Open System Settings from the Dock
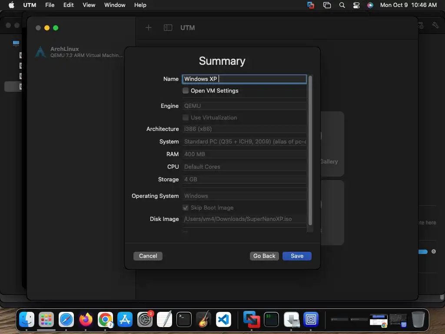The width and height of the screenshot is (445, 334). (145, 319)
